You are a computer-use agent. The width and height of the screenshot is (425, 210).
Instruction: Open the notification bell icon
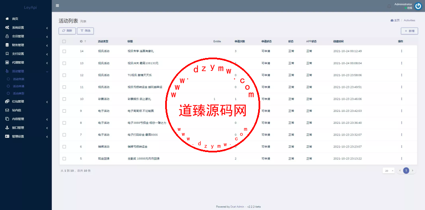pos(389,6)
